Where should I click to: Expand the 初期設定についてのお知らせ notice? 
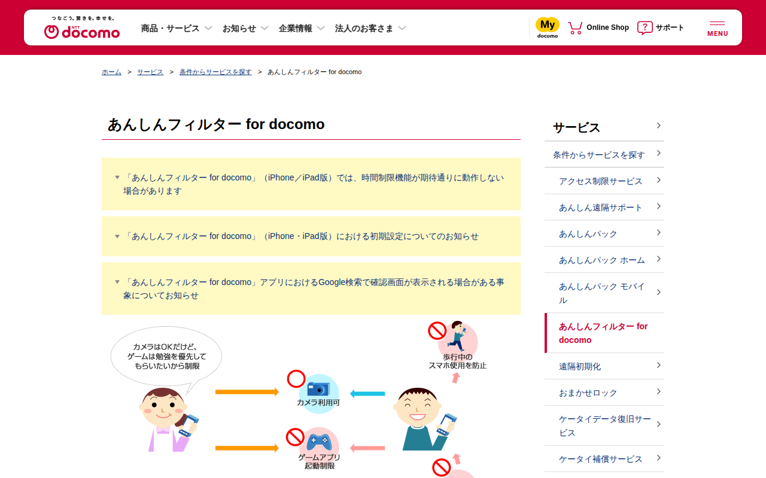pyautogui.click(x=311, y=236)
